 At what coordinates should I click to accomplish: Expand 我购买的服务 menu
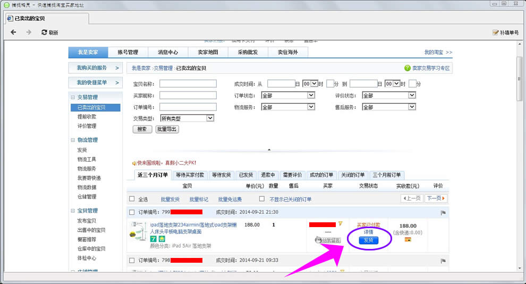pyautogui.click(x=95, y=68)
